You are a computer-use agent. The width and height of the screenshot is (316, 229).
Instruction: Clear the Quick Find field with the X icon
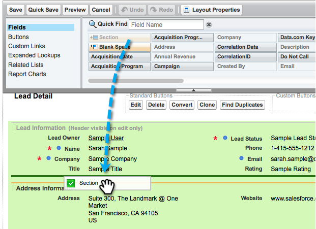coord(209,24)
